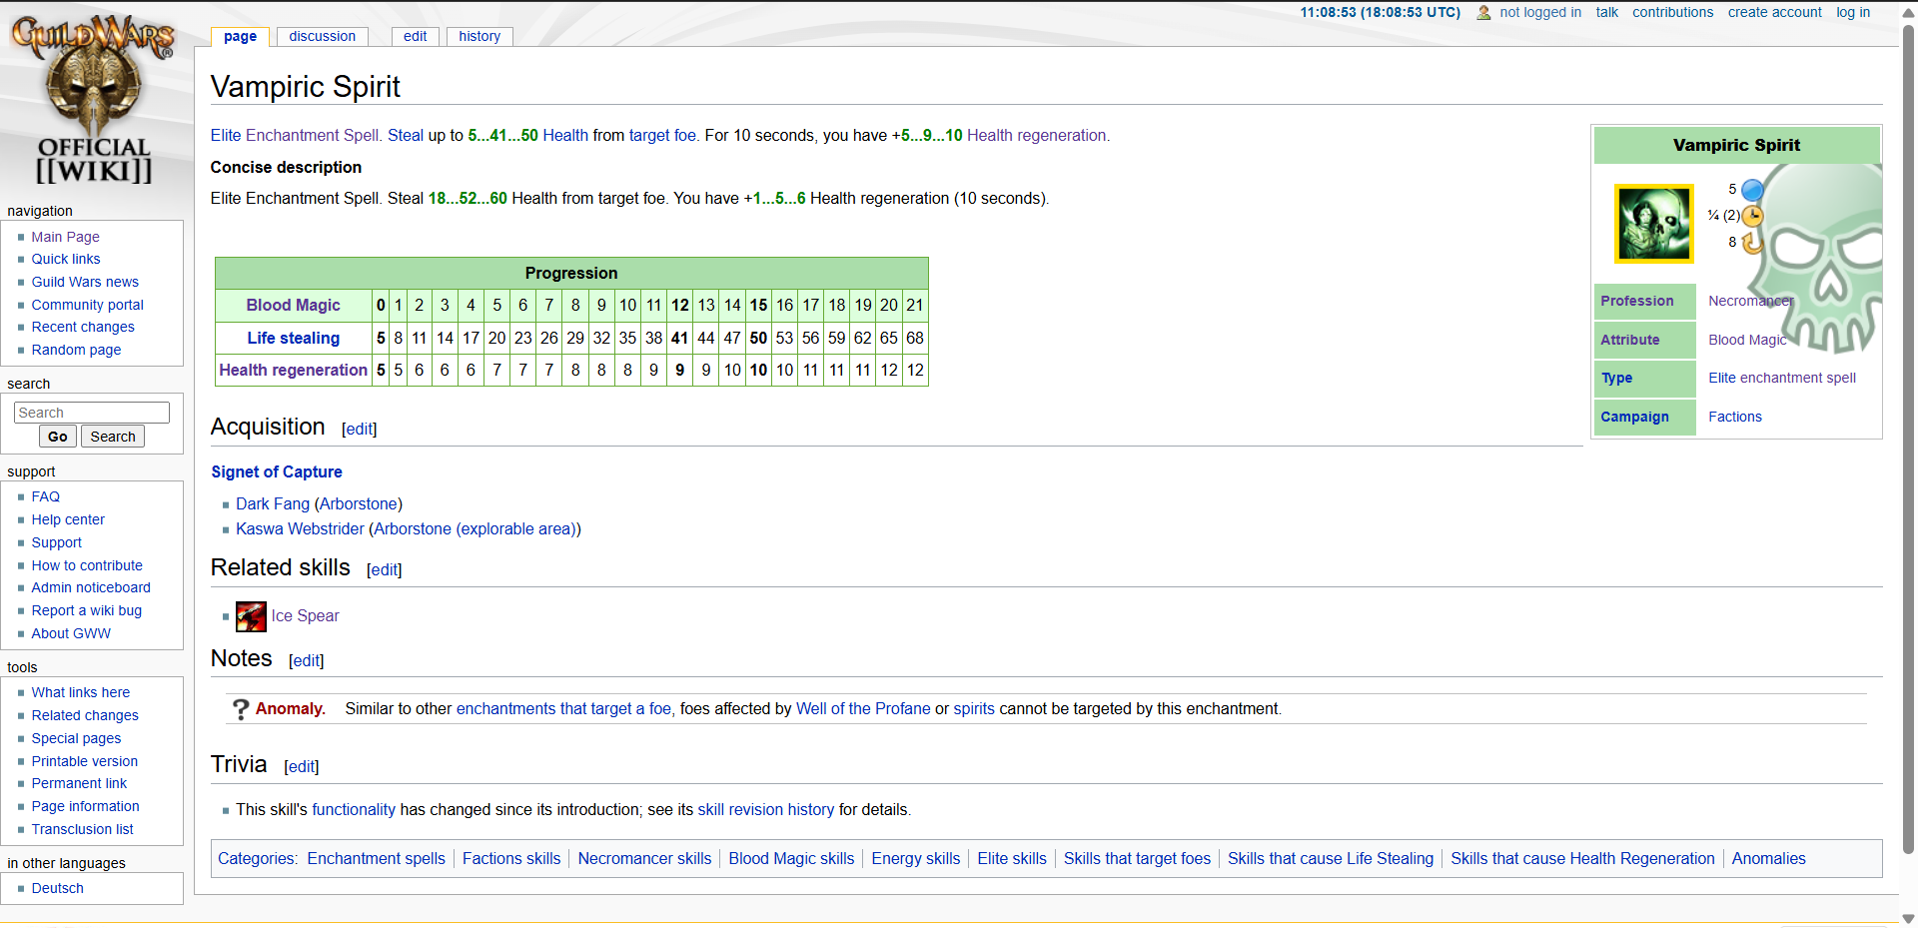Open Help center
Image resolution: width=1918 pixels, height=928 pixels.
point(68,519)
